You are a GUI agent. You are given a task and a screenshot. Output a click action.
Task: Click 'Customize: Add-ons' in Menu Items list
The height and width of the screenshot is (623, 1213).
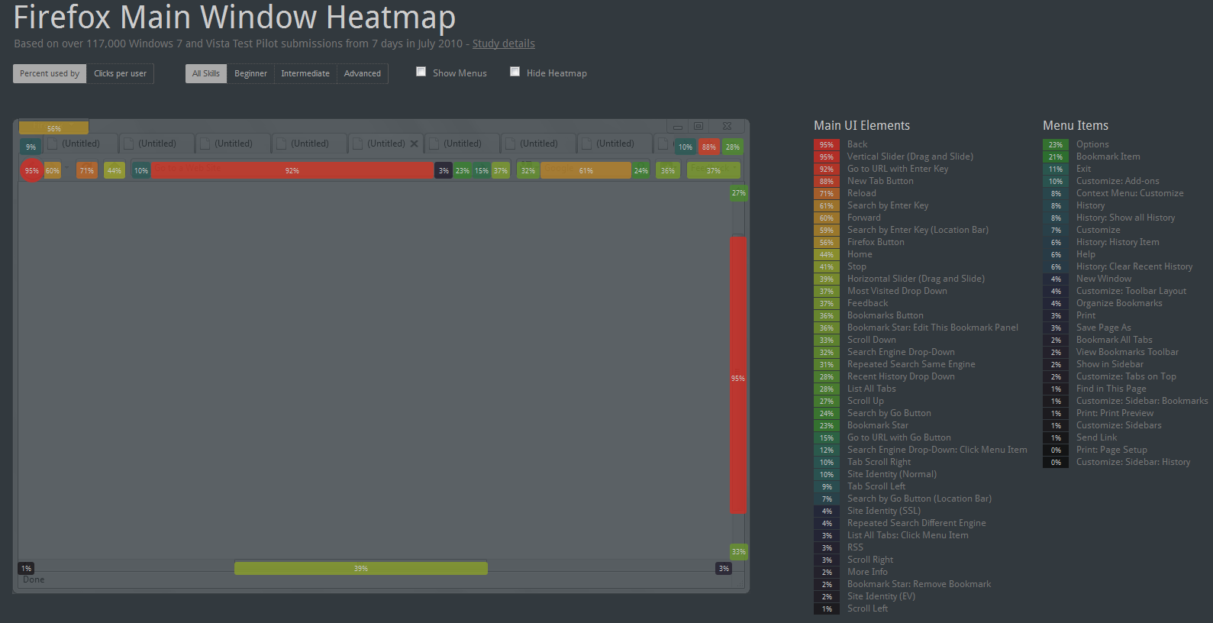pos(1118,181)
